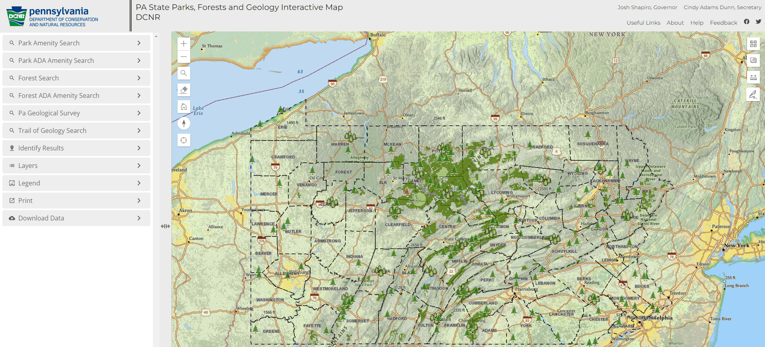
Task: Expand Layers panel chevron
Action: point(139,166)
